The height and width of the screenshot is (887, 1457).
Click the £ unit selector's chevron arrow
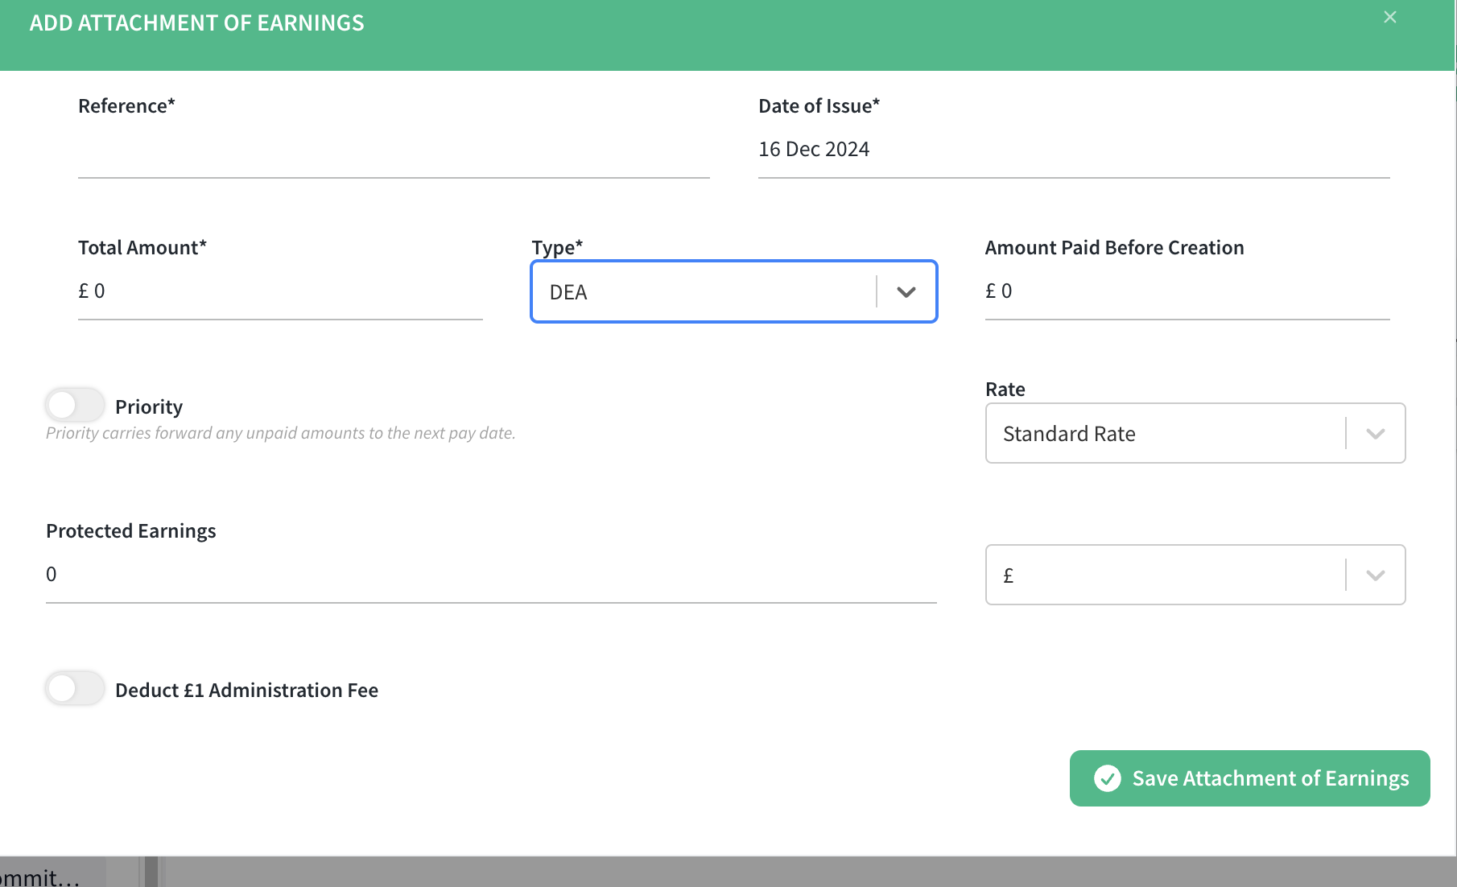click(1375, 576)
